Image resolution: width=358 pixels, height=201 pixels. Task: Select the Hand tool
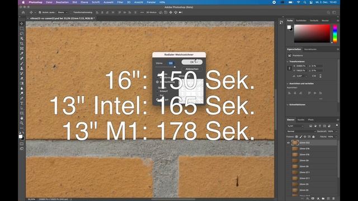point(22,118)
